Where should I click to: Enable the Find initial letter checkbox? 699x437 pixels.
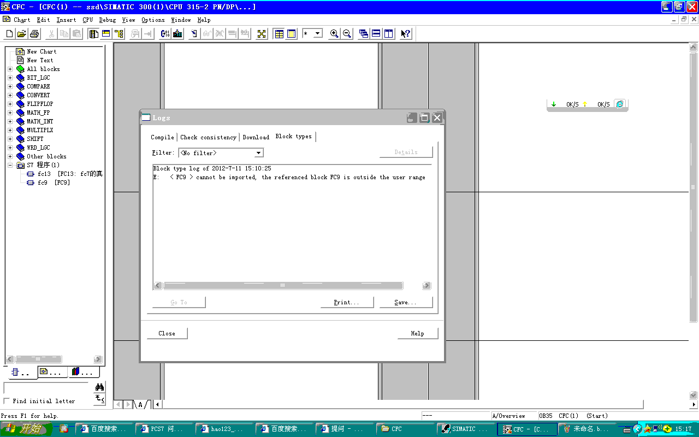pyautogui.click(x=7, y=401)
